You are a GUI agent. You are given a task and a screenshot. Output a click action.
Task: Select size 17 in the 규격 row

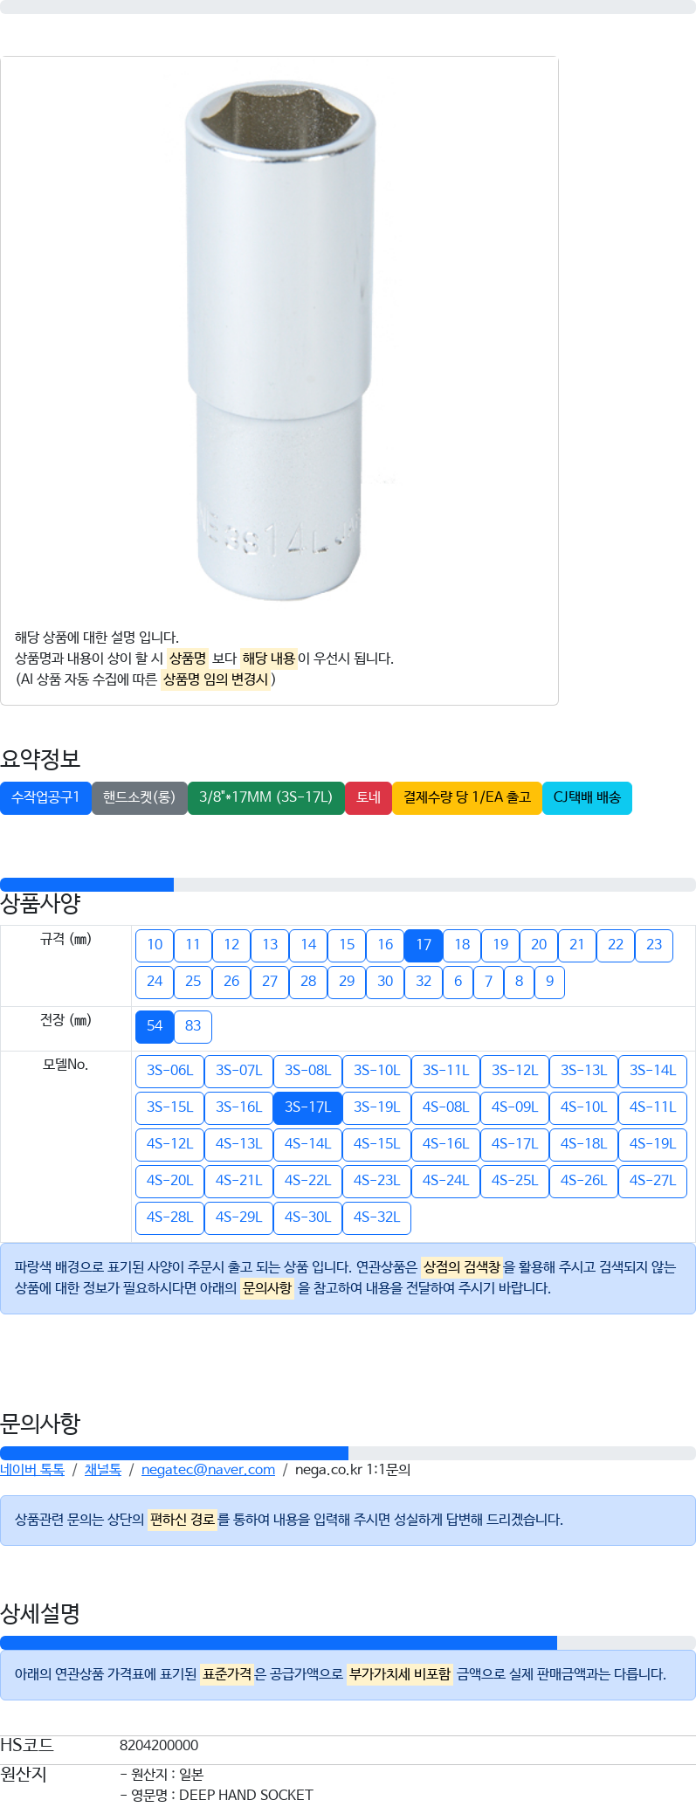click(424, 945)
